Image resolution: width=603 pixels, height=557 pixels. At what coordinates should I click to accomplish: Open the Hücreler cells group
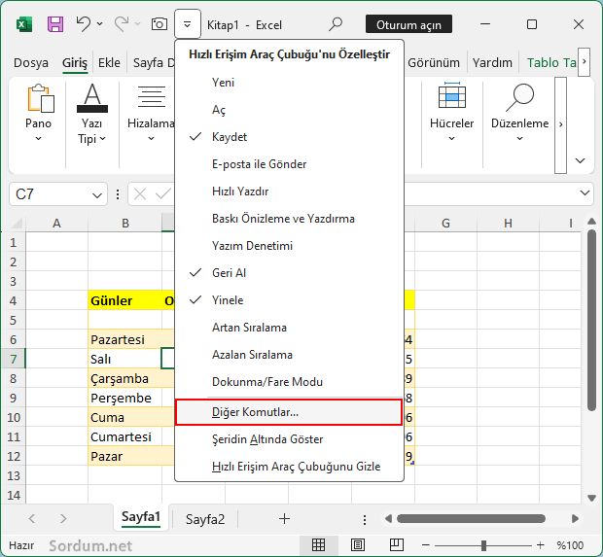452,112
